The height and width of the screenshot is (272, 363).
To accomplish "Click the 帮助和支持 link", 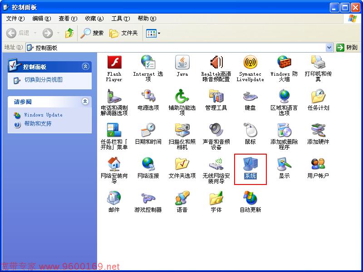I will pos(38,123).
